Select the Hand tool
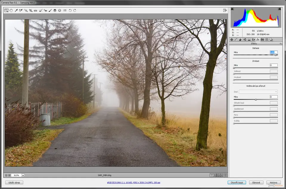Viewport: 286px width, 189px height. pos(11,10)
